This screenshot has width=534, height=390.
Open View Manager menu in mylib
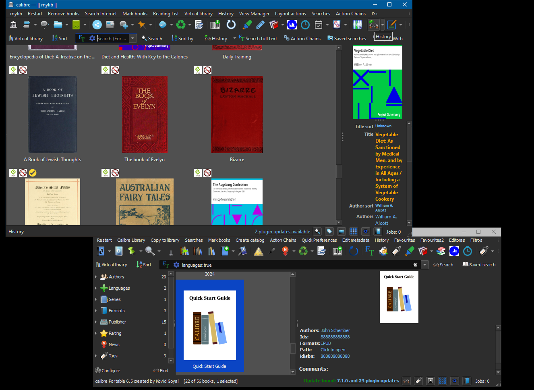click(x=254, y=14)
